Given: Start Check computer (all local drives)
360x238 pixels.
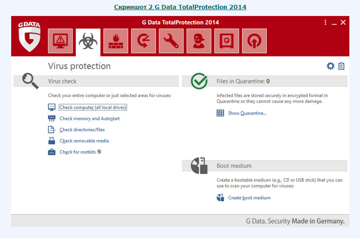Looking at the screenshot, I should pyautogui.click(x=93, y=107).
